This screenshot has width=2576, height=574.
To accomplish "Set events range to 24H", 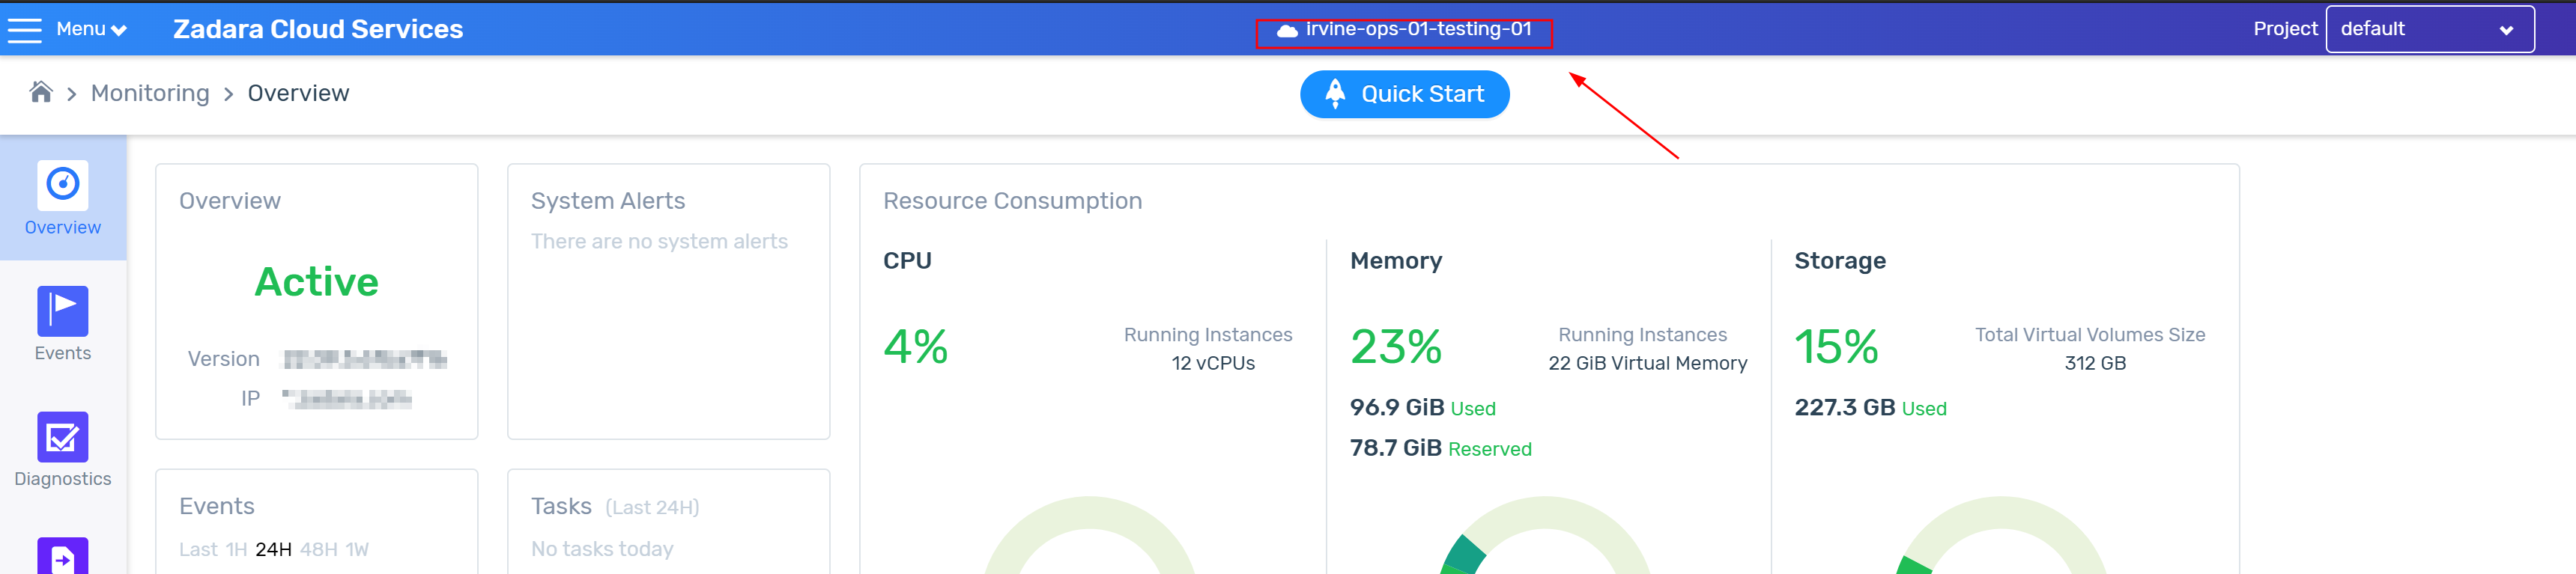I will [273, 550].
